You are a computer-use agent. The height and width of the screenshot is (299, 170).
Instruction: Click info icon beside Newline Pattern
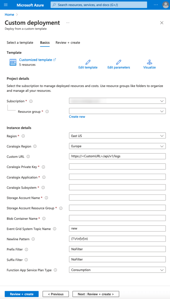point(33,239)
